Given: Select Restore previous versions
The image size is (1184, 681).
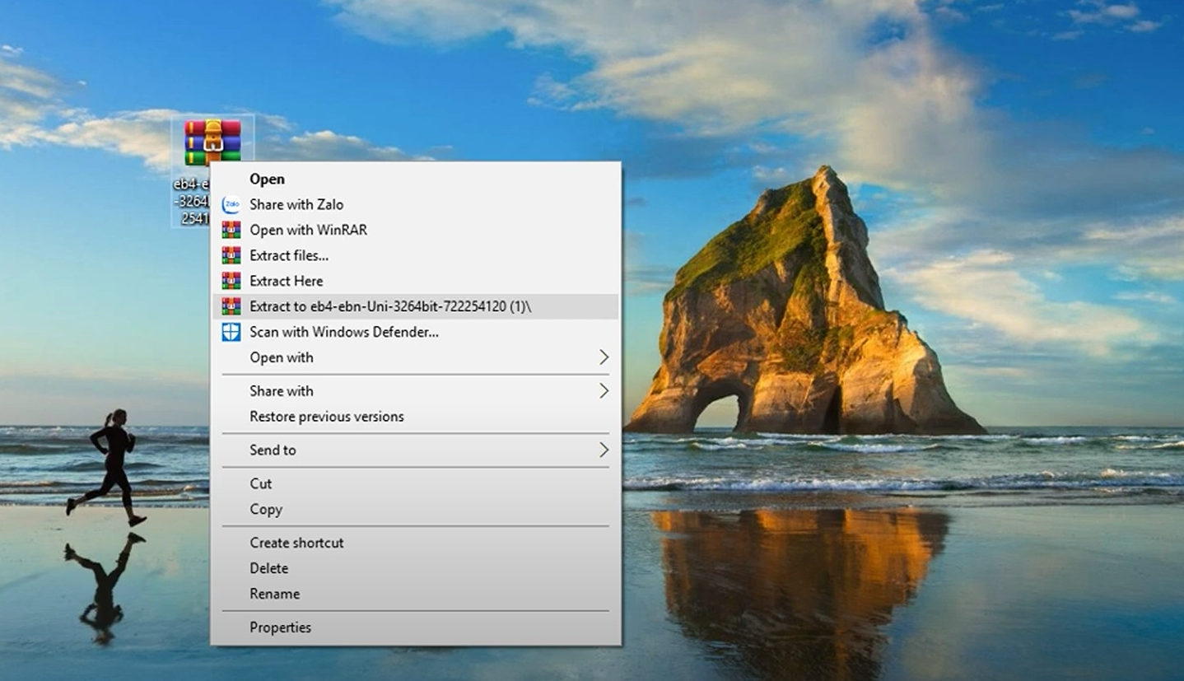Looking at the screenshot, I should [x=327, y=417].
